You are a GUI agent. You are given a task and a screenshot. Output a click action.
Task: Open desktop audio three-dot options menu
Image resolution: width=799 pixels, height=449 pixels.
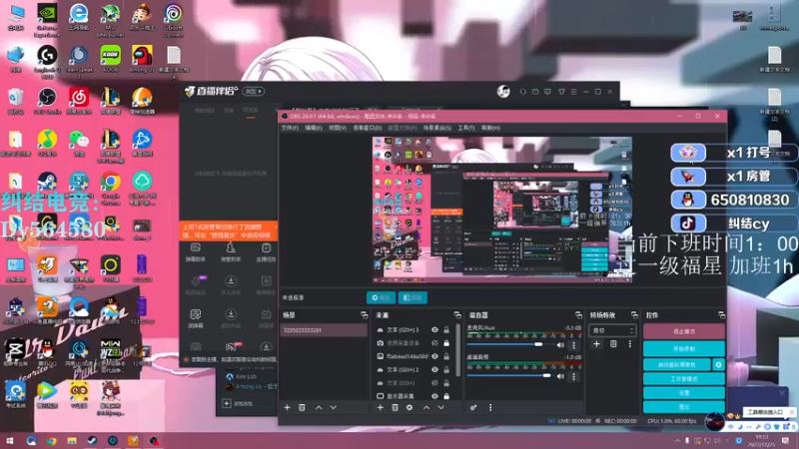573,376
